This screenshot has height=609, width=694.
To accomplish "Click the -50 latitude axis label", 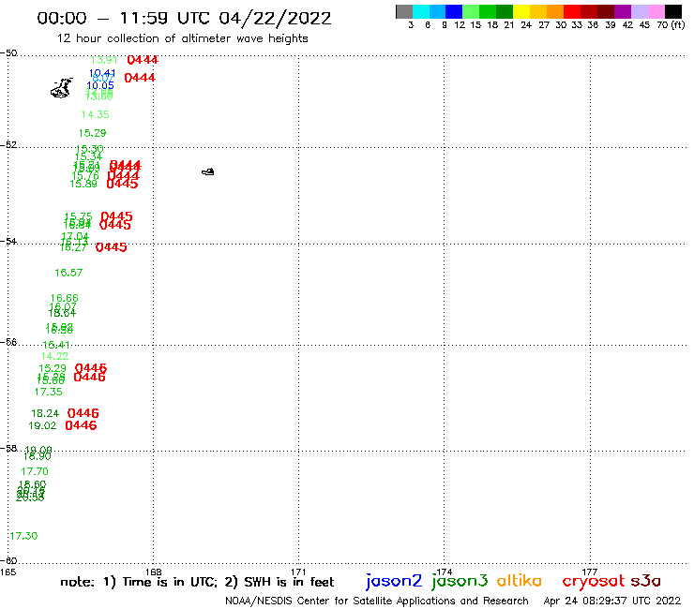I will tap(8, 53).
